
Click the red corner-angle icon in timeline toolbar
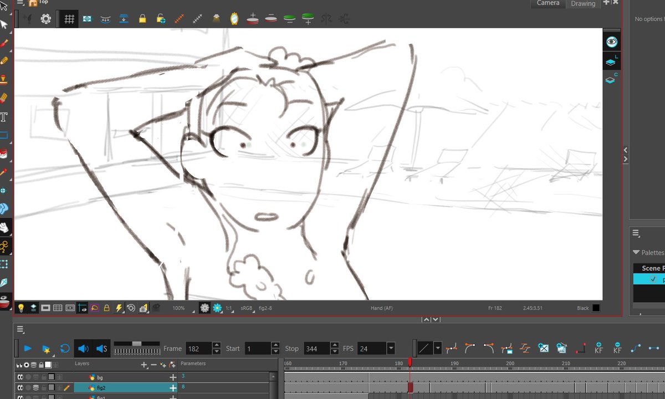(580, 348)
